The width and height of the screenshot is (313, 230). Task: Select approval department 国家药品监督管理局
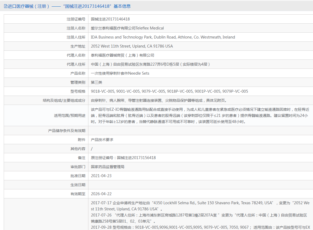[x=108, y=167]
